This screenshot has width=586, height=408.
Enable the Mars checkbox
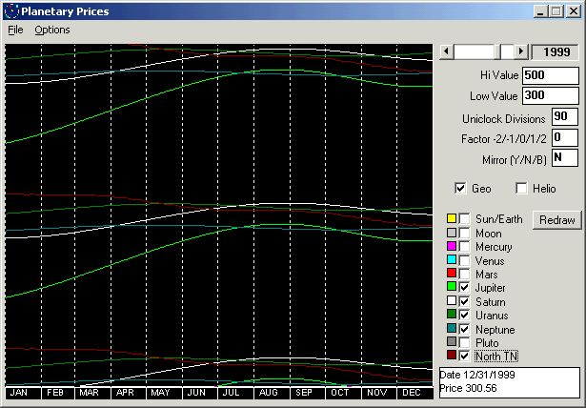point(464,275)
